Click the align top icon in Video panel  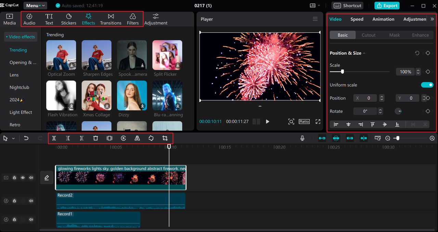click(372, 124)
